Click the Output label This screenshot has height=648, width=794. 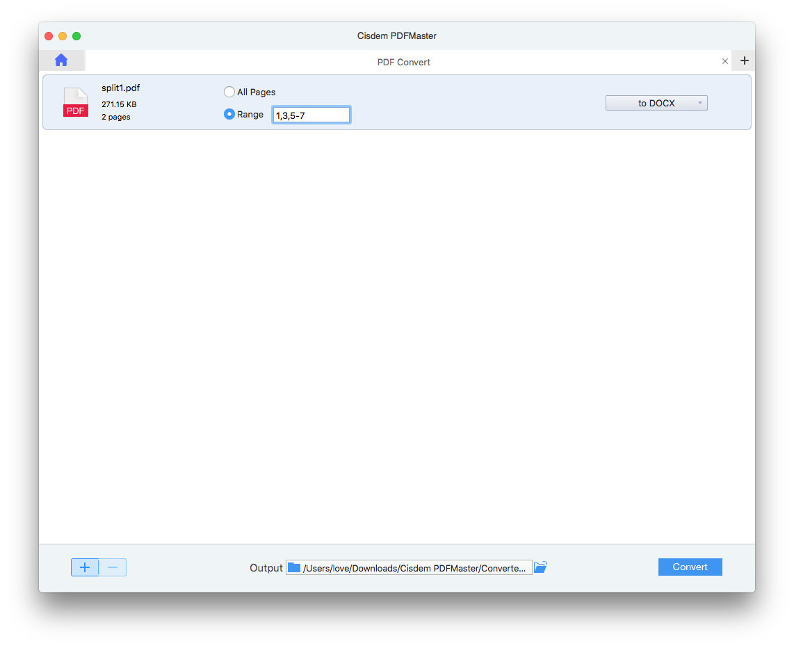(266, 567)
